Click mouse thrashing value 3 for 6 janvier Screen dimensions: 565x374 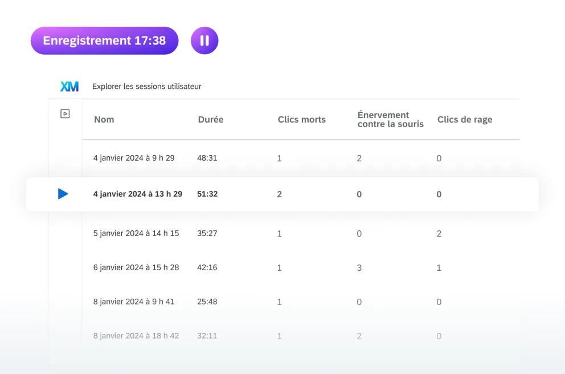coord(359,268)
